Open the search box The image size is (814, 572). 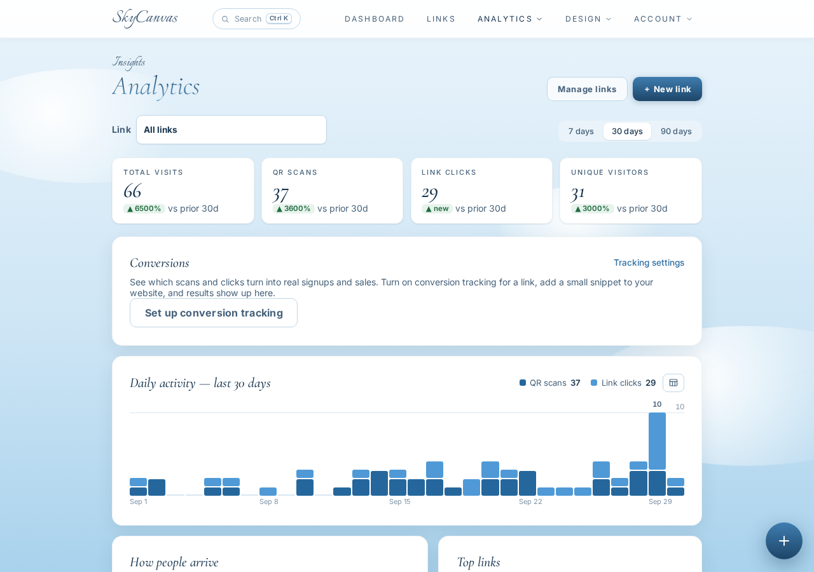pyautogui.click(x=256, y=19)
